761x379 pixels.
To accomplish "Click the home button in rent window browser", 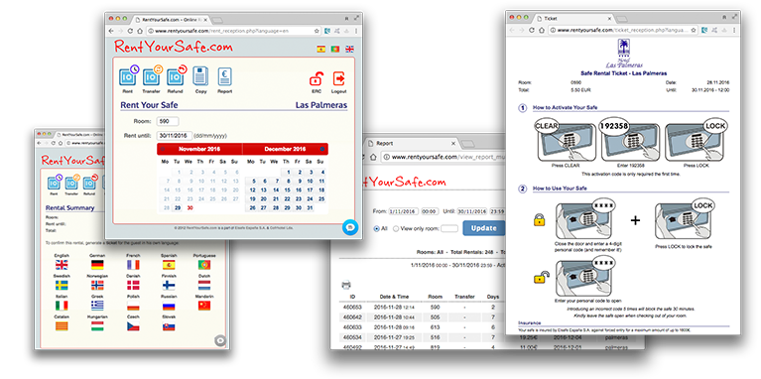I will coord(140,31).
